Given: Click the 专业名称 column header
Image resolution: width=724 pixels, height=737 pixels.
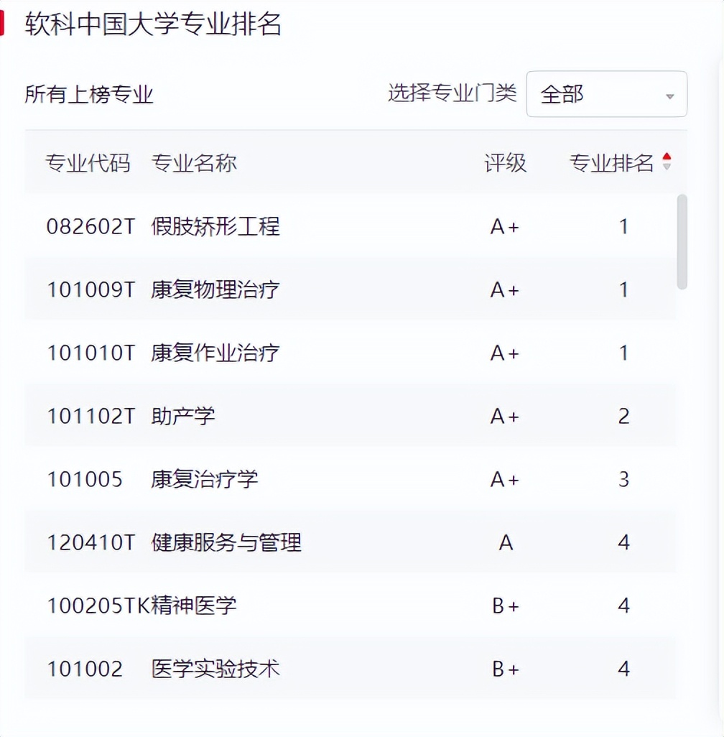Looking at the screenshot, I should click(x=195, y=163).
